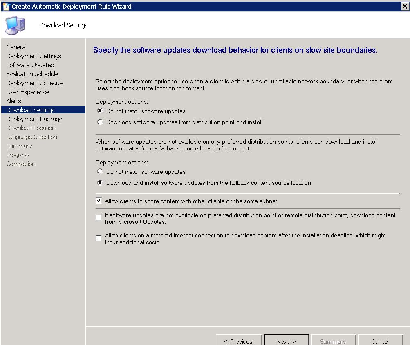
Task: Select fallback section 'Do not install software updates' radio
Action: click(100, 172)
